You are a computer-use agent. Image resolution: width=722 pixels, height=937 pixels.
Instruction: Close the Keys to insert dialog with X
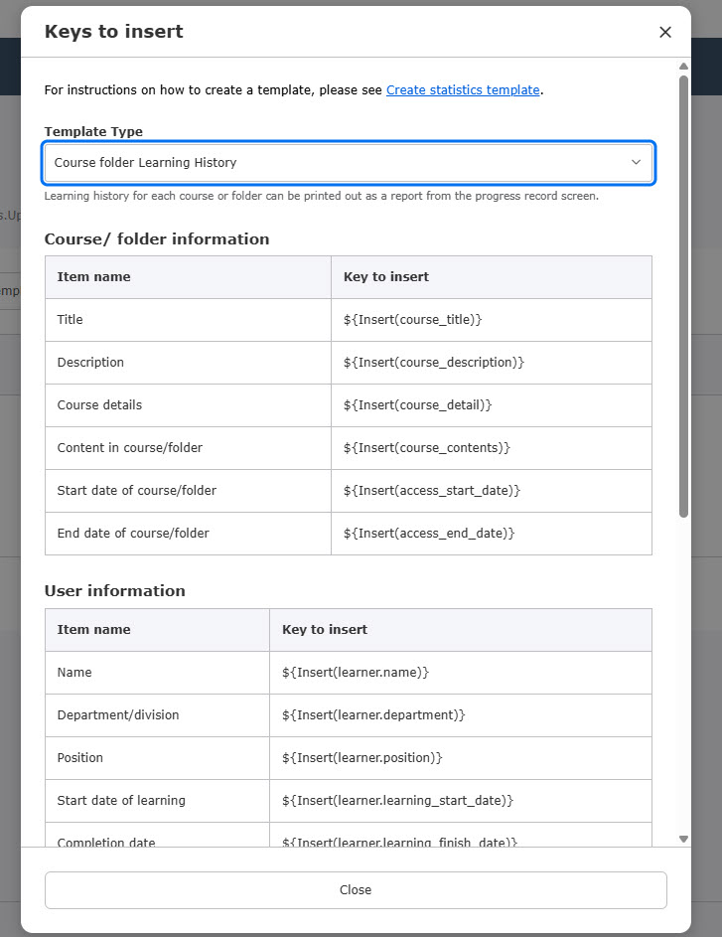click(665, 32)
